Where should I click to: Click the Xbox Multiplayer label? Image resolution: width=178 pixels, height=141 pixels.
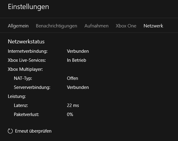pyautogui.click(x=25, y=69)
